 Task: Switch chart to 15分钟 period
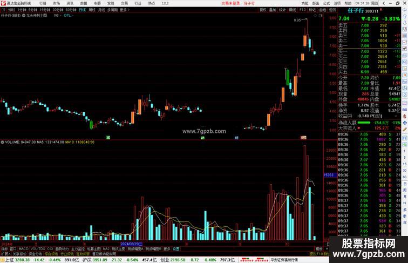45,10
